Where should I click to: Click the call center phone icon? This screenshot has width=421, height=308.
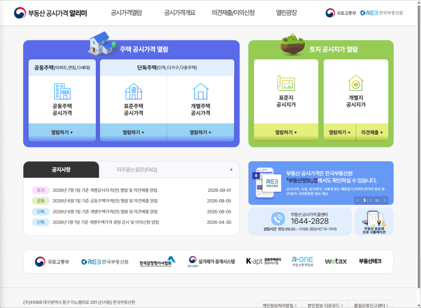(278, 219)
